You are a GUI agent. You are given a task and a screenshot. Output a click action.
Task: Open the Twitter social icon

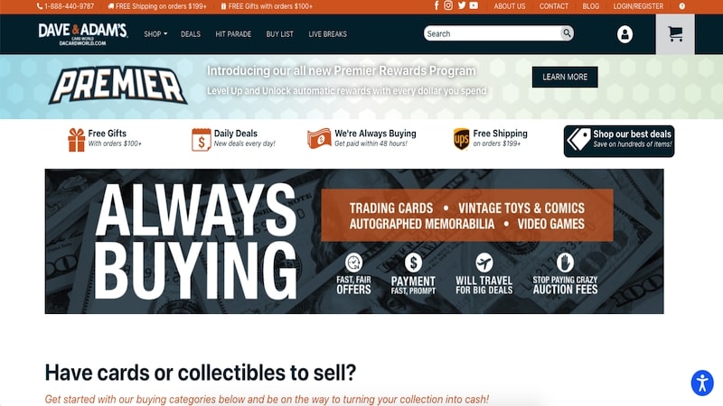point(462,6)
